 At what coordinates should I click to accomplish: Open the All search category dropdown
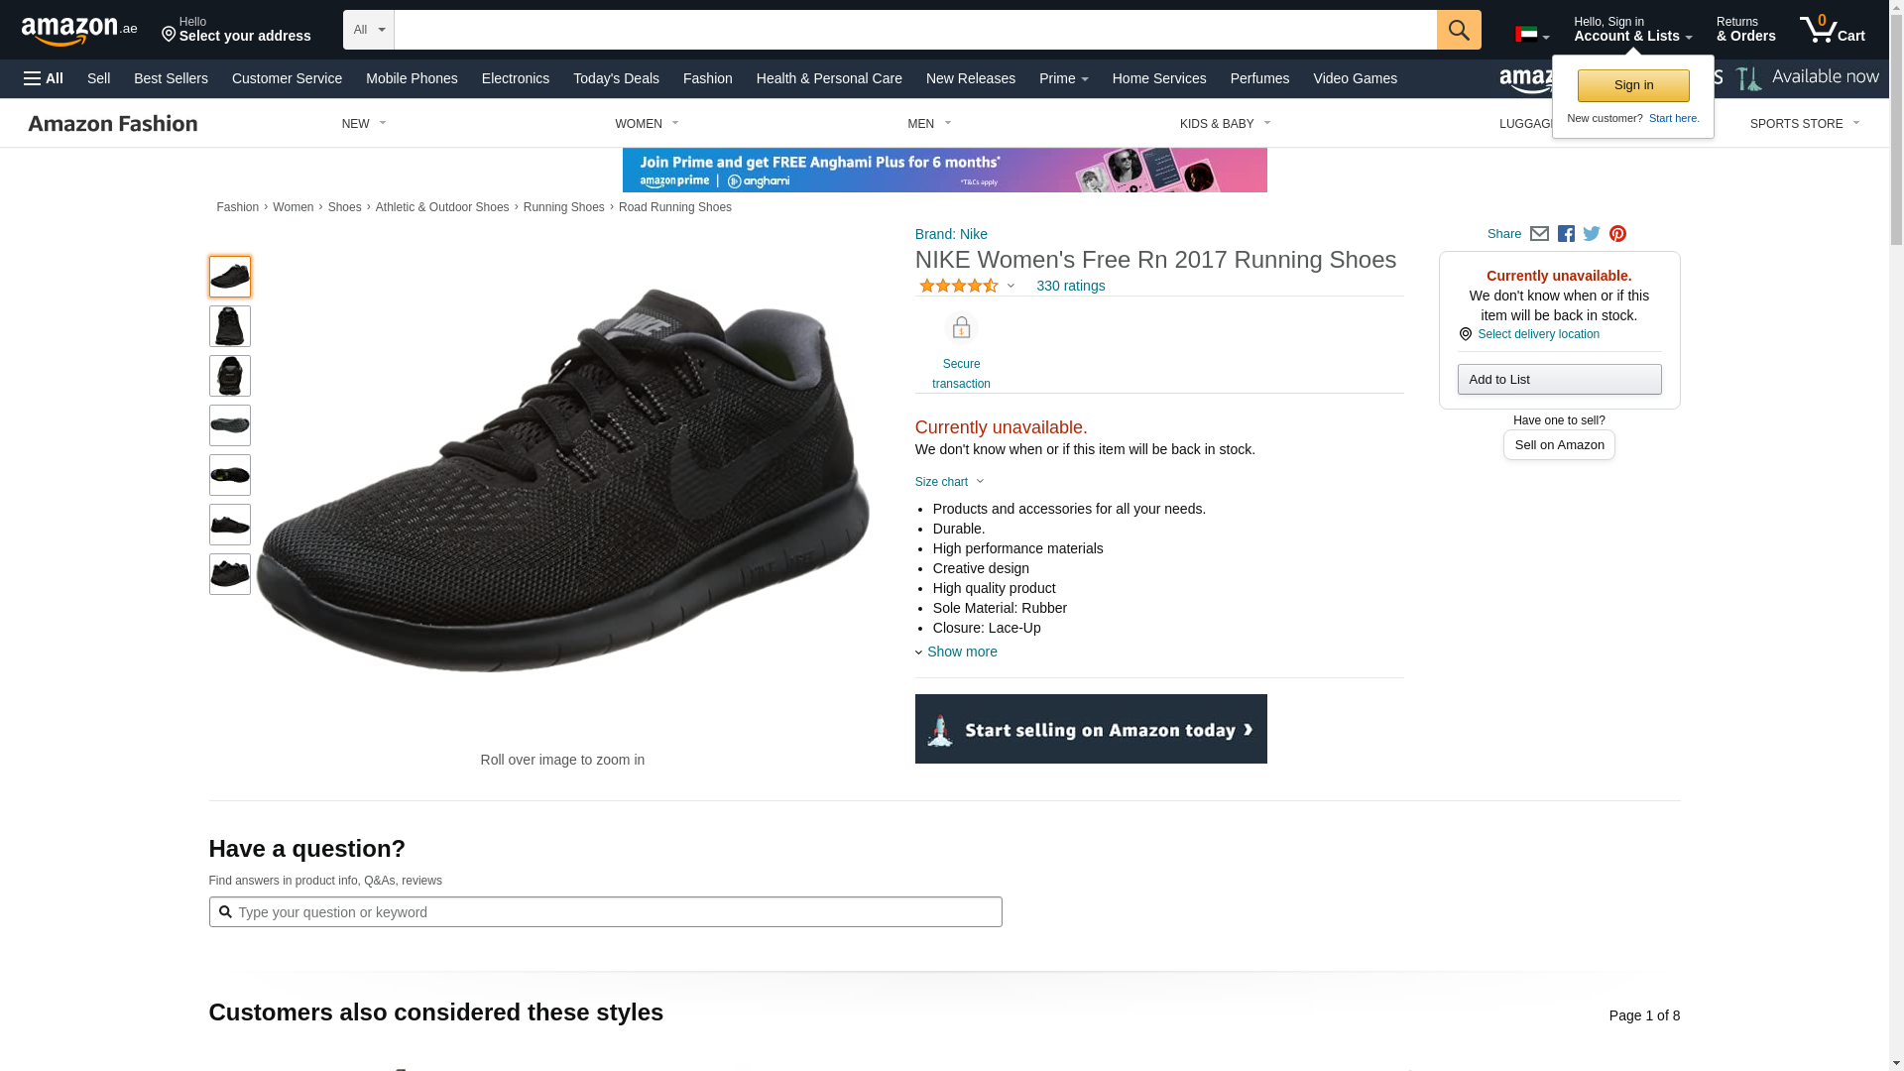[x=368, y=30]
